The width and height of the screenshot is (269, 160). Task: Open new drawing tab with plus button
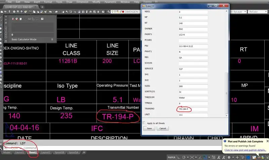[x=42, y=7]
